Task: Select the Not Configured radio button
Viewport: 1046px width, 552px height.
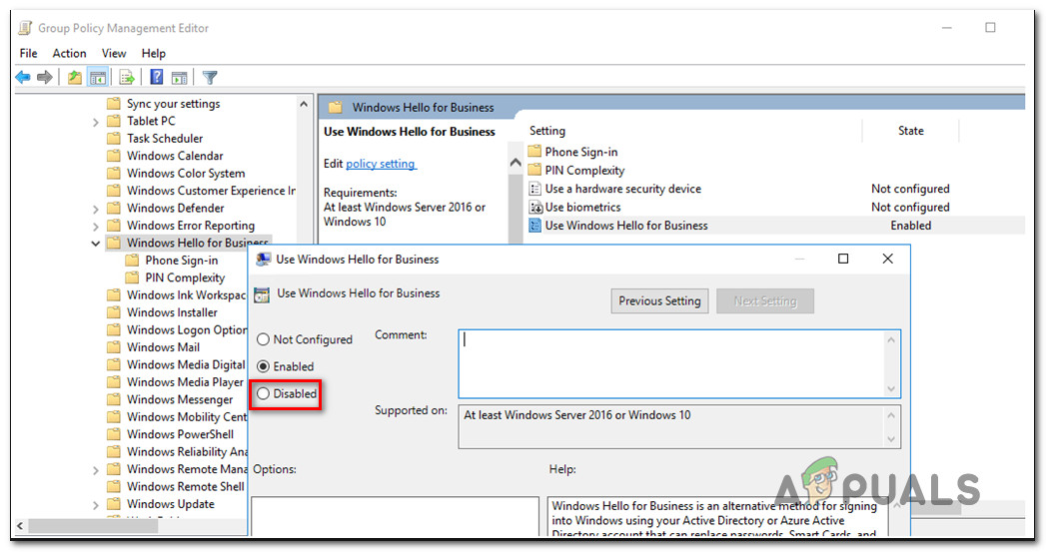Action: (x=263, y=339)
